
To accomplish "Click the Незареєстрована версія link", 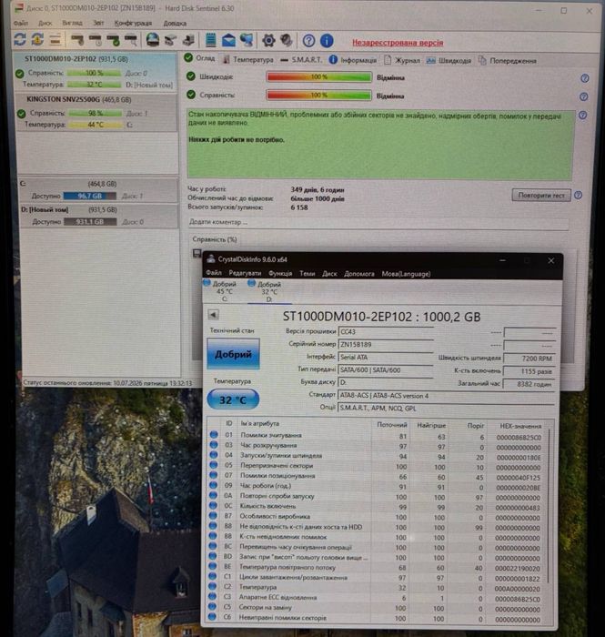I will click(398, 43).
